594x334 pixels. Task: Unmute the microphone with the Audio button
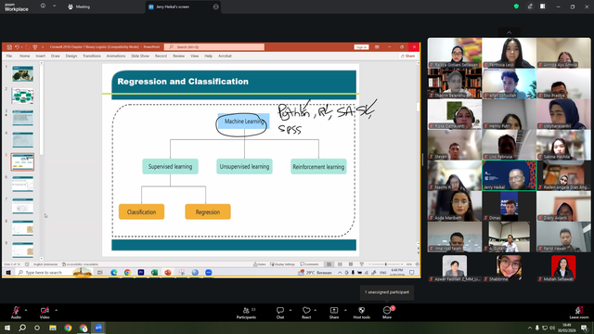tap(16, 313)
